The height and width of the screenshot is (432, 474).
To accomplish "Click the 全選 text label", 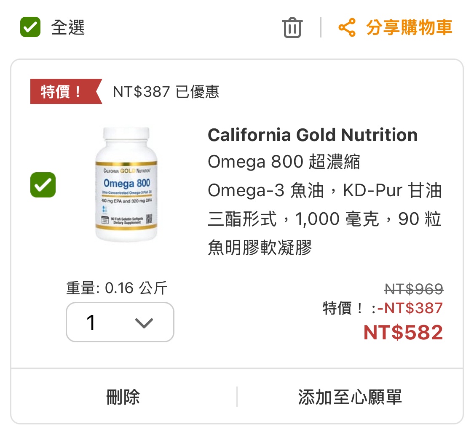I will [x=68, y=28].
